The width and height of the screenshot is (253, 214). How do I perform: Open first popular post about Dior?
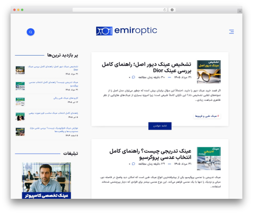click(x=53, y=68)
